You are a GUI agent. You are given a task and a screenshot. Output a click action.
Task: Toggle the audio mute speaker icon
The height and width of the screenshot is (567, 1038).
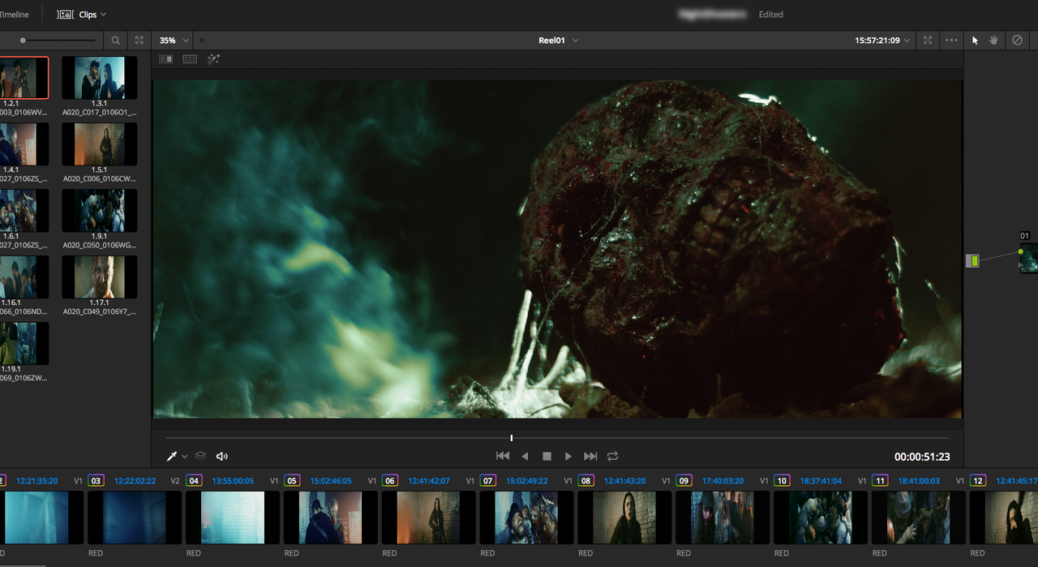coord(222,457)
